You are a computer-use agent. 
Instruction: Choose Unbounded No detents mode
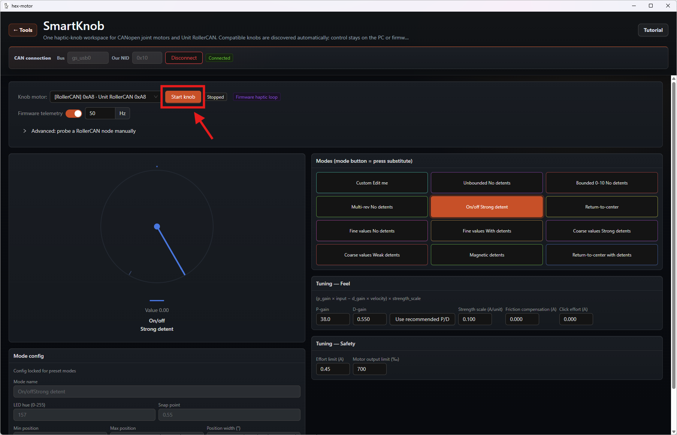[x=487, y=183]
